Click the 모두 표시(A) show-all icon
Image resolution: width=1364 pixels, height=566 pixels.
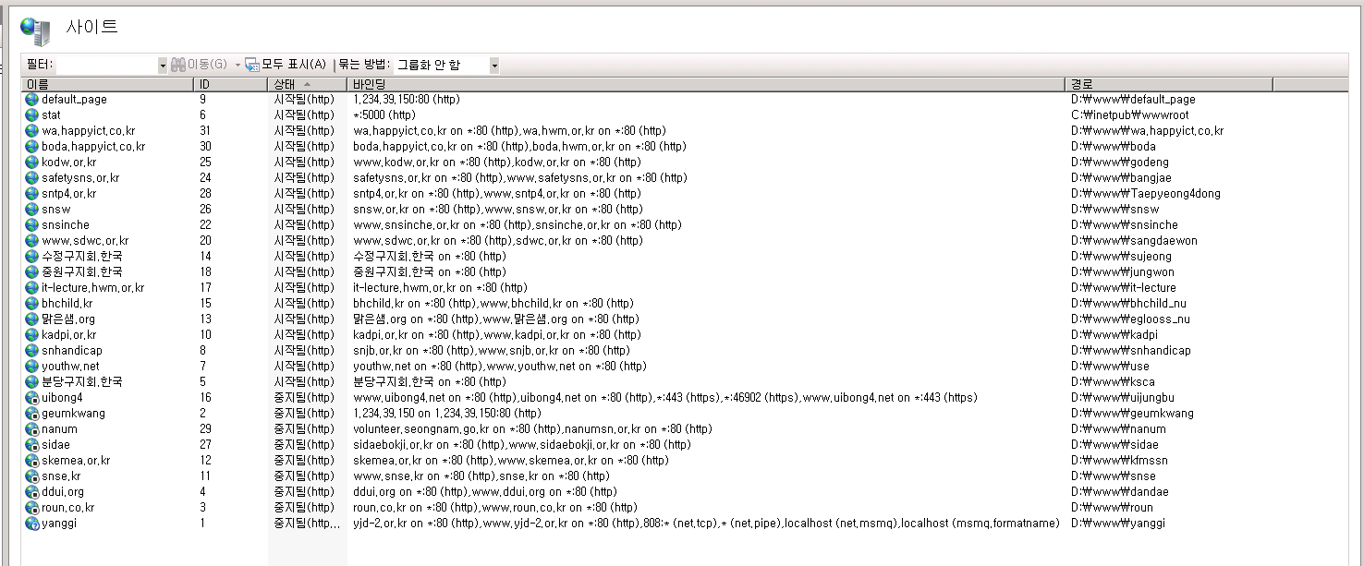252,65
